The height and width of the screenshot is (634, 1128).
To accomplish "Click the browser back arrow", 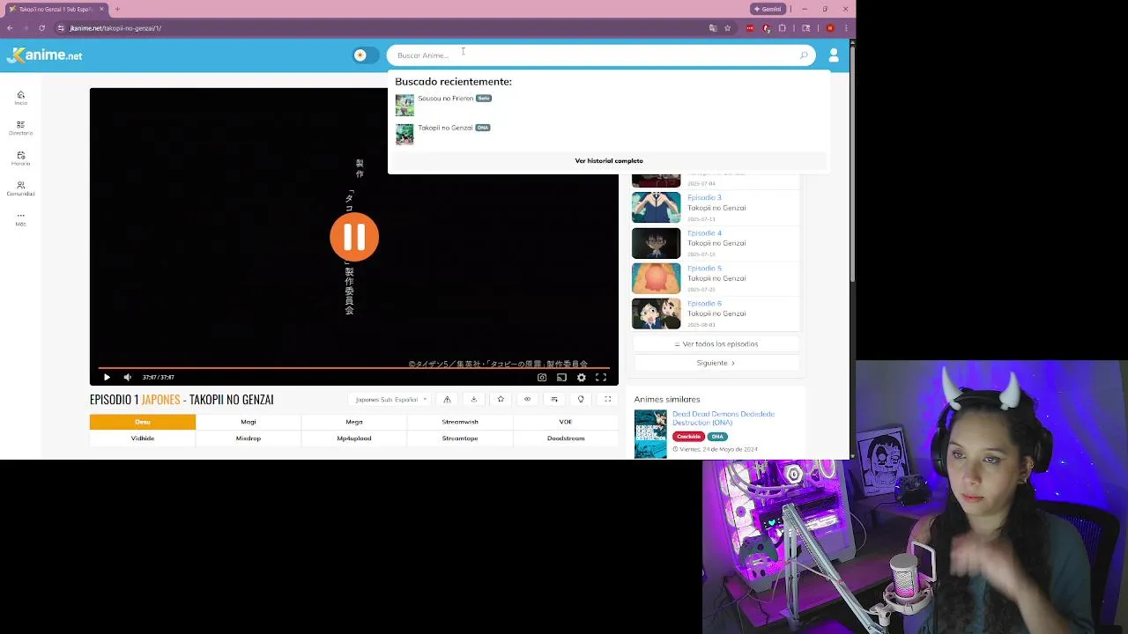I will click(10, 28).
